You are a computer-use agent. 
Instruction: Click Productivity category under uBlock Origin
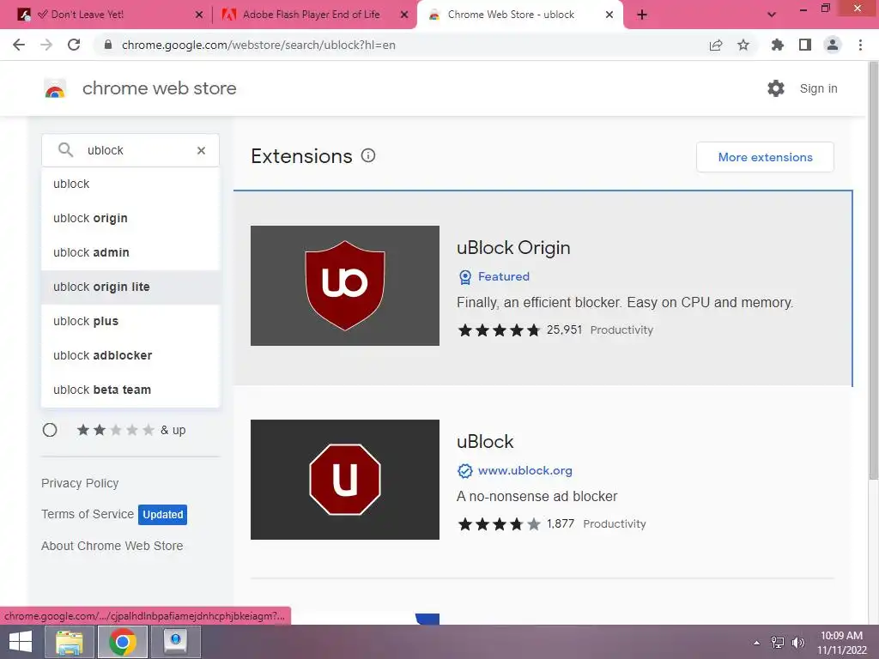[x=621, y=330]
